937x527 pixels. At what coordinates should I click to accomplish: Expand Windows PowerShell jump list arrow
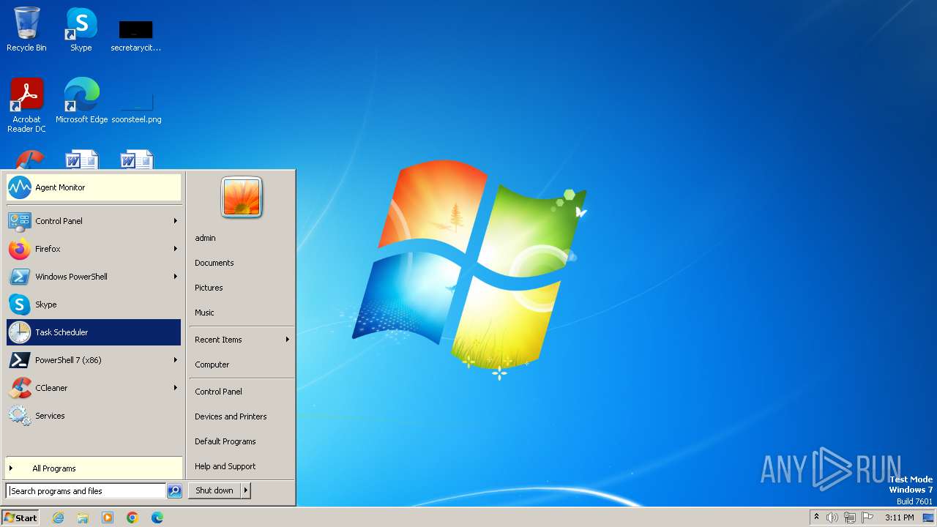point(176,277)
